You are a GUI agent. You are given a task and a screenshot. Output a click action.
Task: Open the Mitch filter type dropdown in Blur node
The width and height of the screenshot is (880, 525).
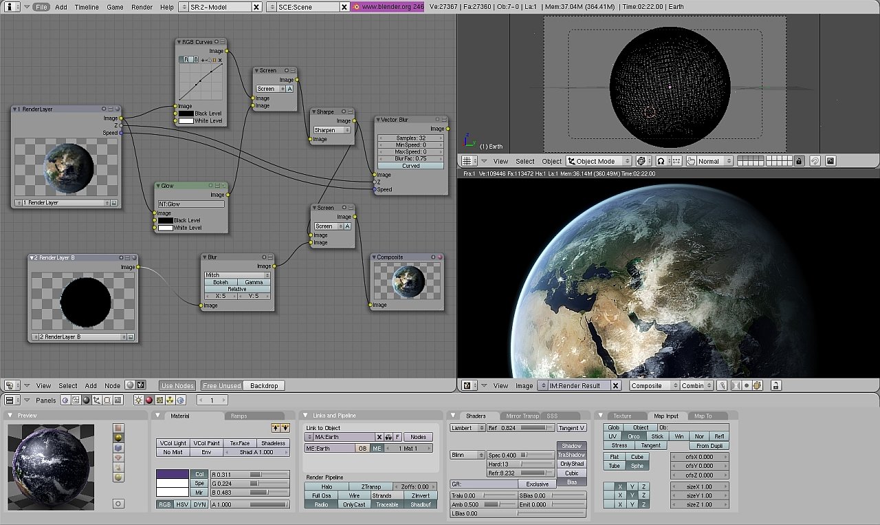237,275
